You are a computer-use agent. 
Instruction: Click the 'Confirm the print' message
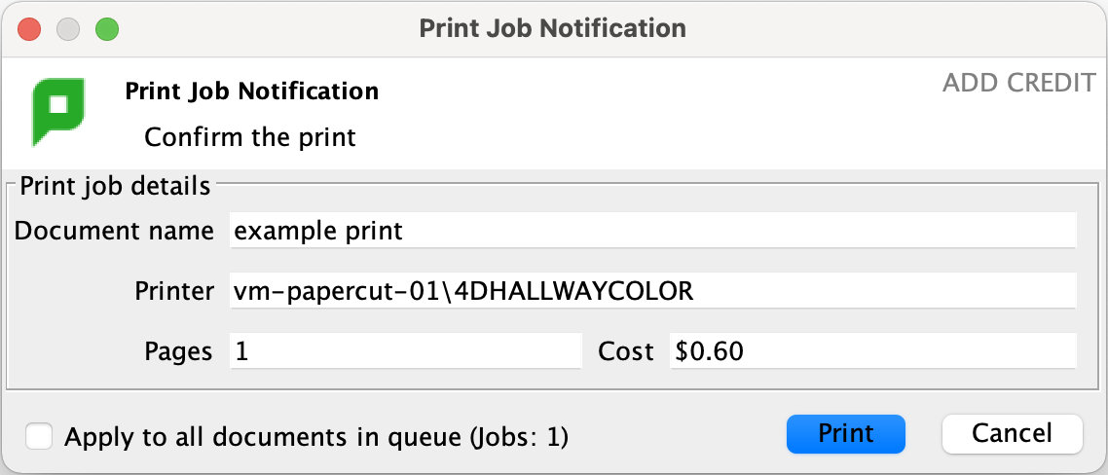click(x=250, y=137)
